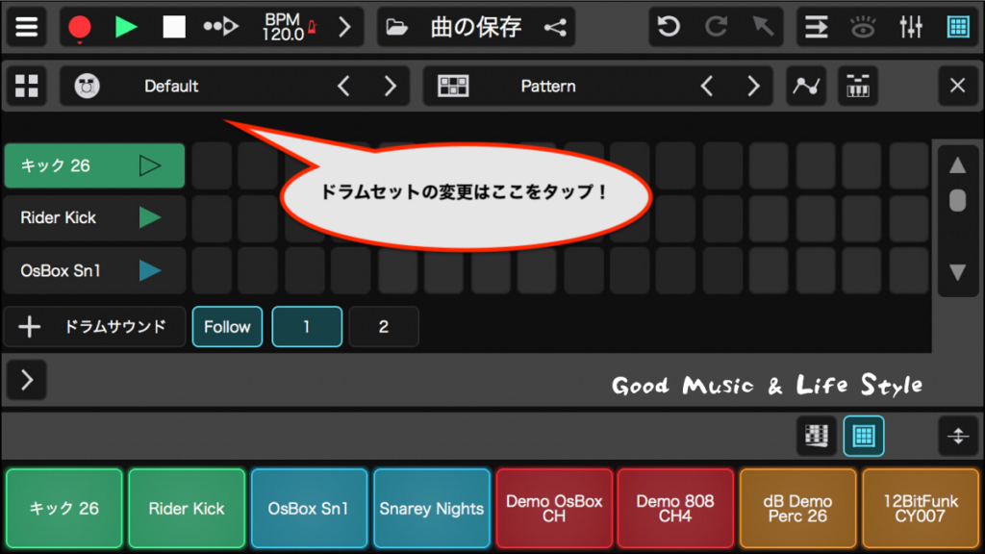Start recording with the red record button
Viewport: 985px width, 554px height.
(80, 28)
